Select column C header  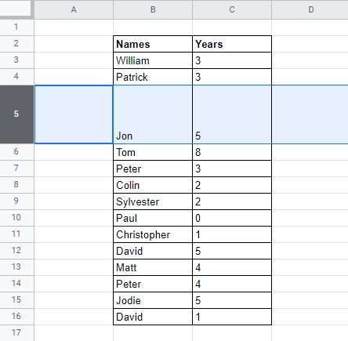point(232,9)
